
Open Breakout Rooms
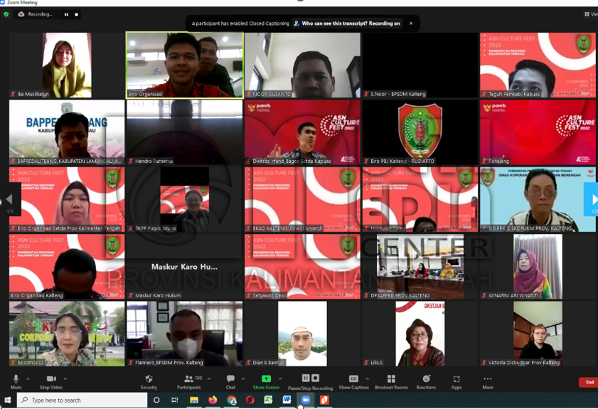tap(391, 381)
